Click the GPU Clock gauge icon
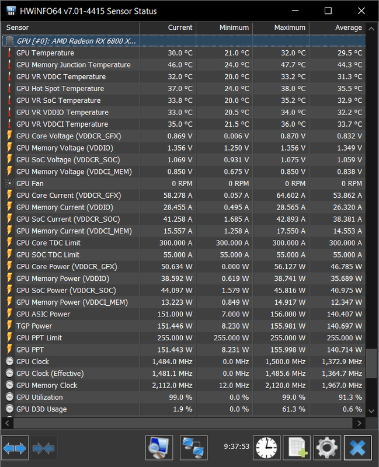 tap(9, 361)
